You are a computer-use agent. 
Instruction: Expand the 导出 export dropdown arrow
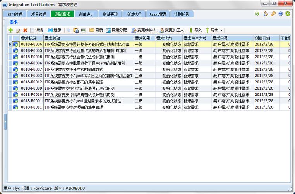(221, 30)
